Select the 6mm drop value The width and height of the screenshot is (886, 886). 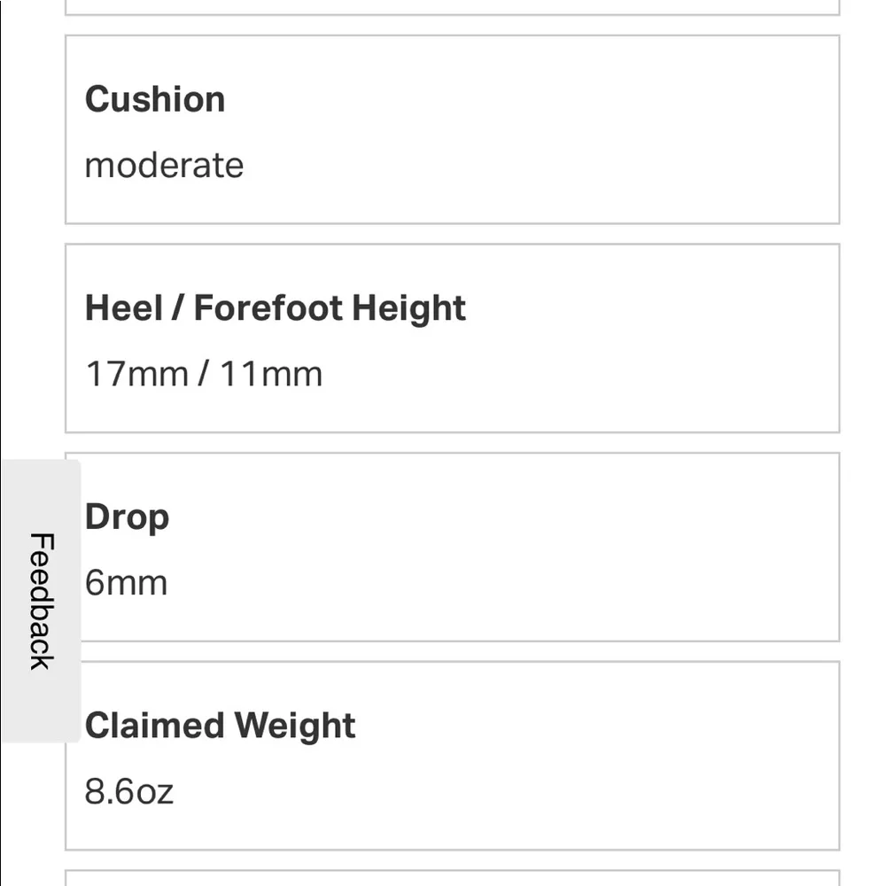tap(126, 582)
